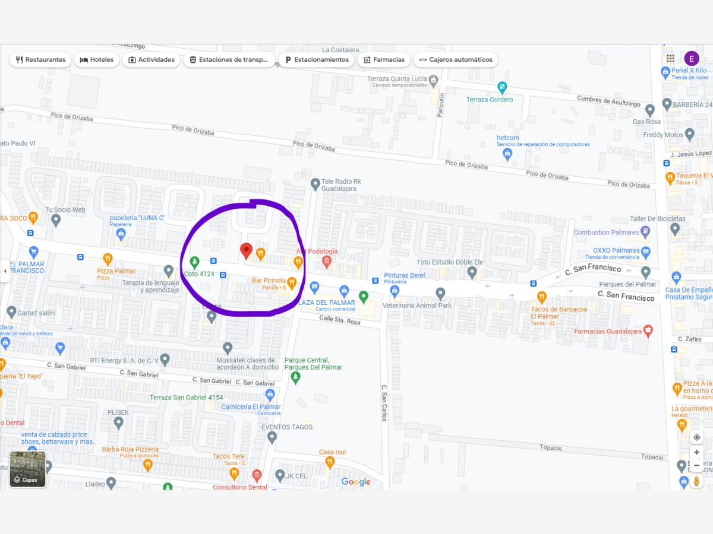Screen dimensions: 713x534
Task: Select La gourmeteria ice cream pin
Action: [682, 425]
